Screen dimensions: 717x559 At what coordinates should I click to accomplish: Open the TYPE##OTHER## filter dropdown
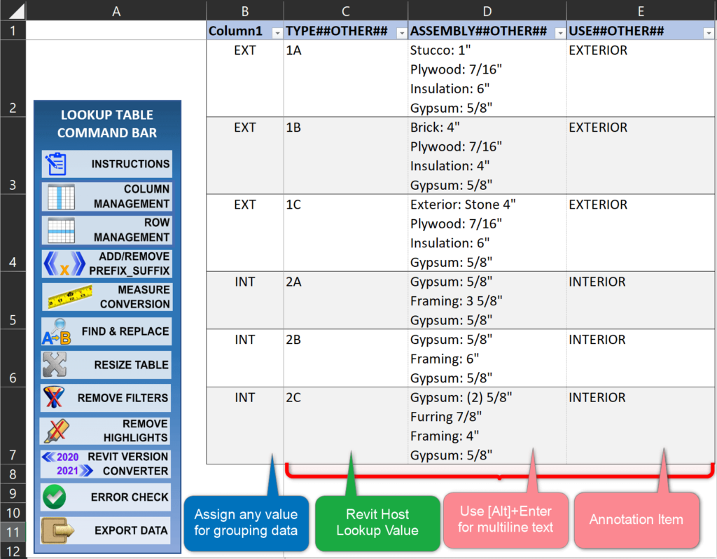pos(401,32)
